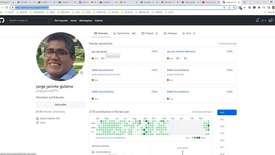Open the CIBERTEC bookmarks folder
The height and width of the screenshot is (155, 275).
point(157,12)
